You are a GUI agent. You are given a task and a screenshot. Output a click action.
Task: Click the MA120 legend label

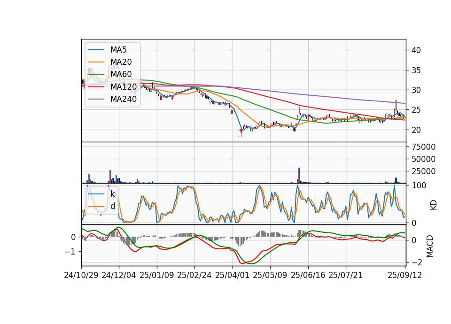pyautogui.click(x=124, y=87)
